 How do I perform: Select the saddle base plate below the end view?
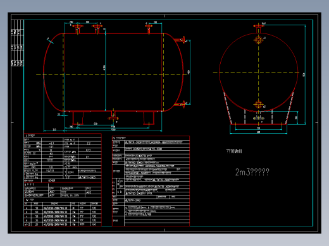point(259,124)
